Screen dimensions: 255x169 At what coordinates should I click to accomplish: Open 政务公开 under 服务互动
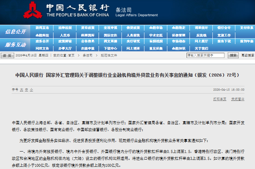(x=42, y=41)
